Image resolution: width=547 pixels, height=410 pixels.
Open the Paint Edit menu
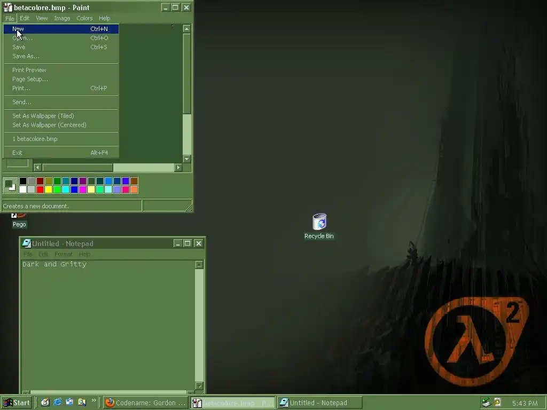25,18
